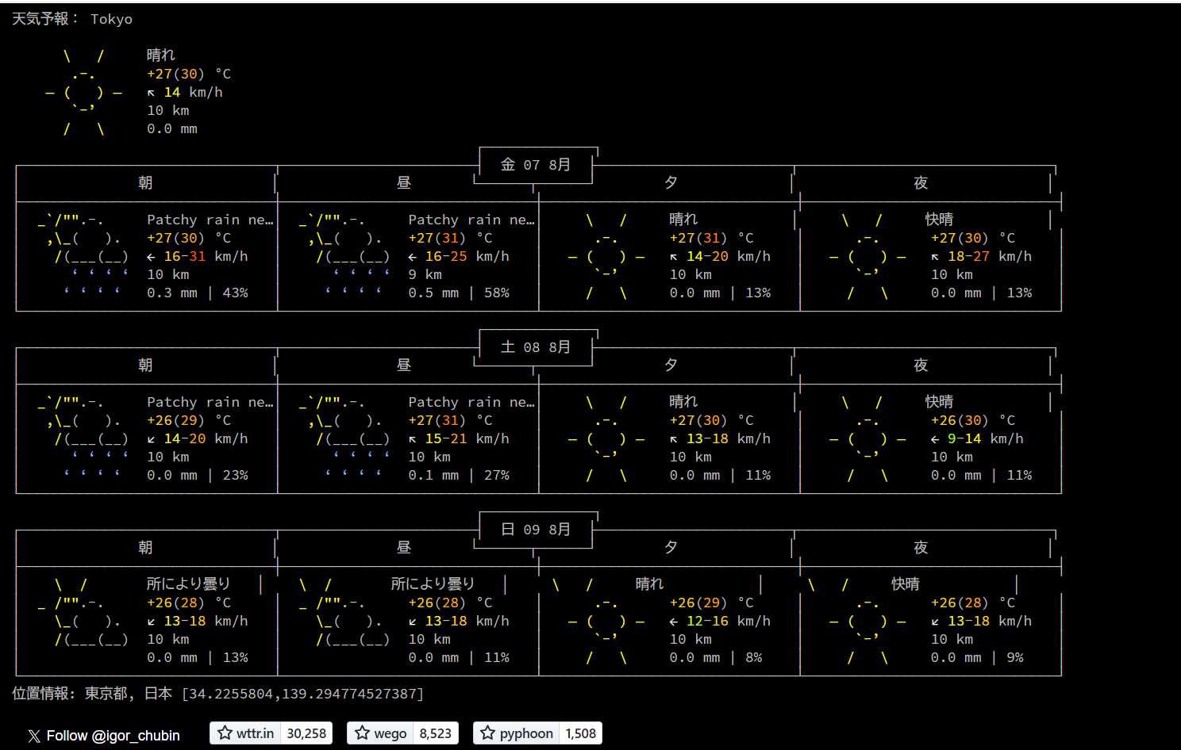Star the pyphoon repository
This screenshot has width=1181, height=750.
click(x=517, y=733)
